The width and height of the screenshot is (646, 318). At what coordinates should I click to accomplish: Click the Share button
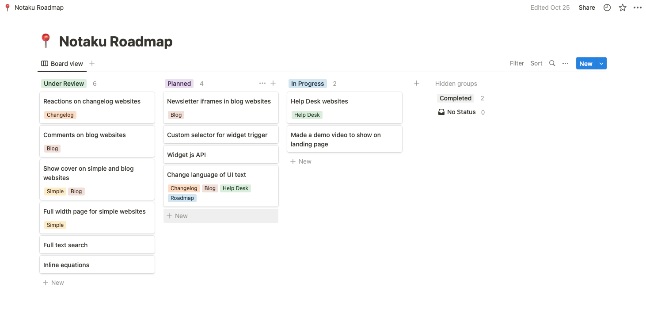point(586,8)
